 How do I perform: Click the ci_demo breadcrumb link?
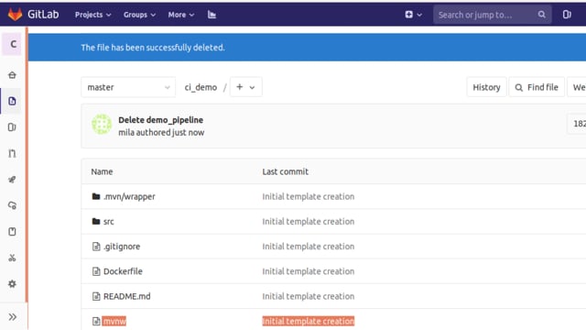[x=201, y=87]
